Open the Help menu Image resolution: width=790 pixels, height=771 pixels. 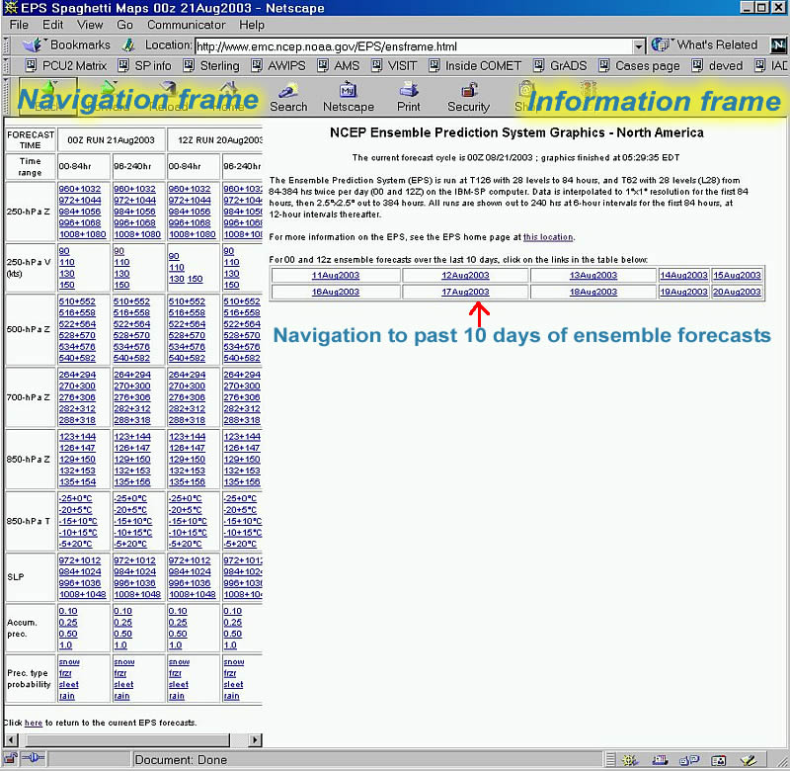click(252, 25)
